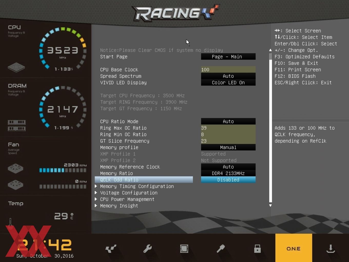Click the date 'Sun, October 30,2016'
Image resolution: width=349 pixels, height=262 pixels.
point(45,256)
